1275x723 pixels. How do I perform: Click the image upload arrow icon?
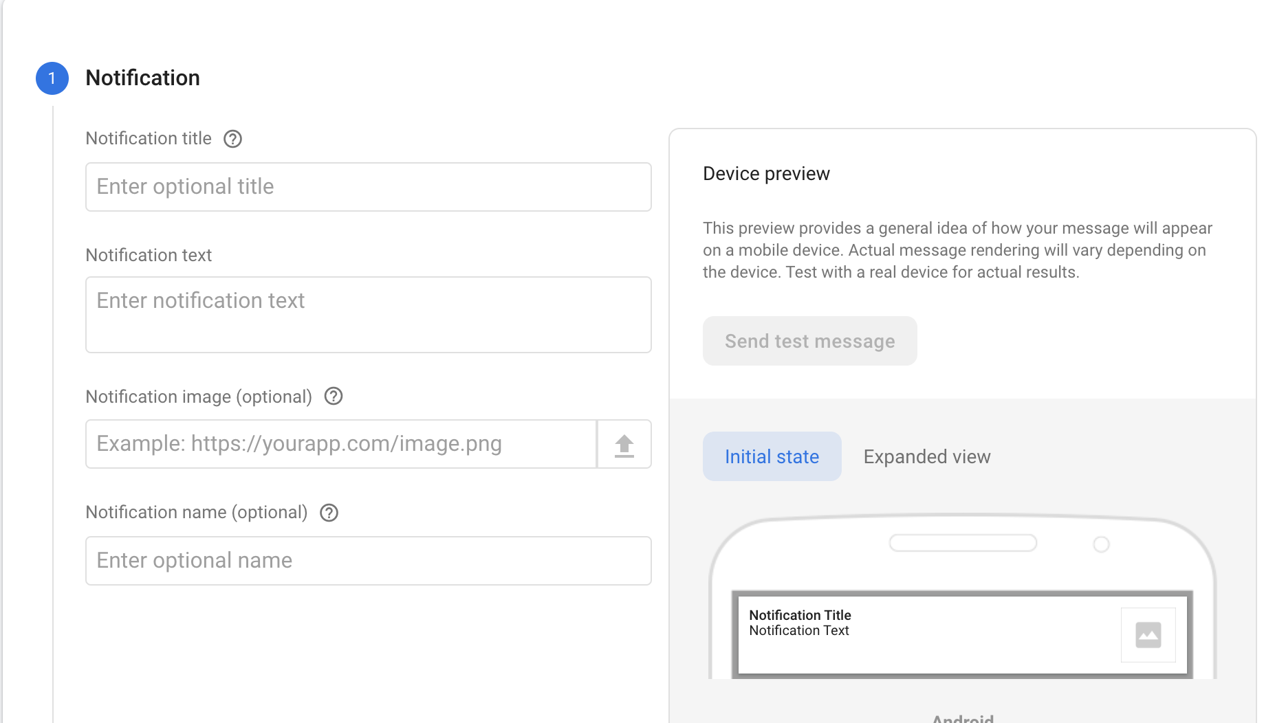click(624, 445)
